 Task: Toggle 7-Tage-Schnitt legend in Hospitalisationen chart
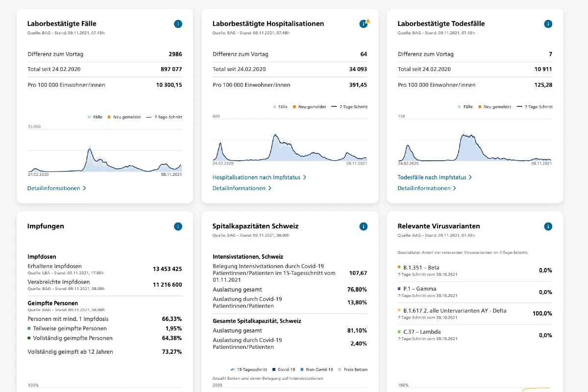point(349,106)
